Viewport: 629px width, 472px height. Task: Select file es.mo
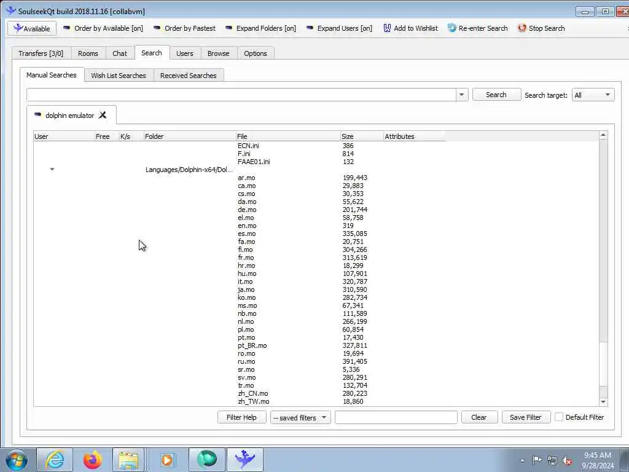coord(247,234)
